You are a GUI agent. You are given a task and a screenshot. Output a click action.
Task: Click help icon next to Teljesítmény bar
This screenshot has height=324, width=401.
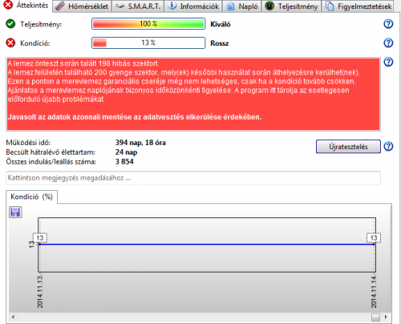(x=388, y=24)
